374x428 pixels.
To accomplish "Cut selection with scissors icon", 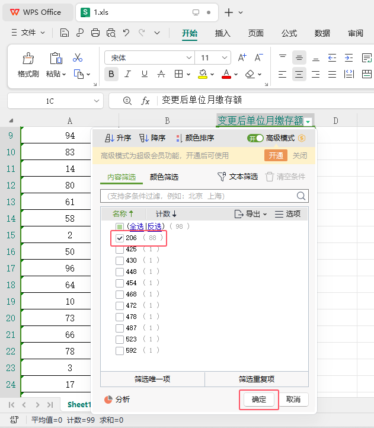I will (x=78, y=58).
